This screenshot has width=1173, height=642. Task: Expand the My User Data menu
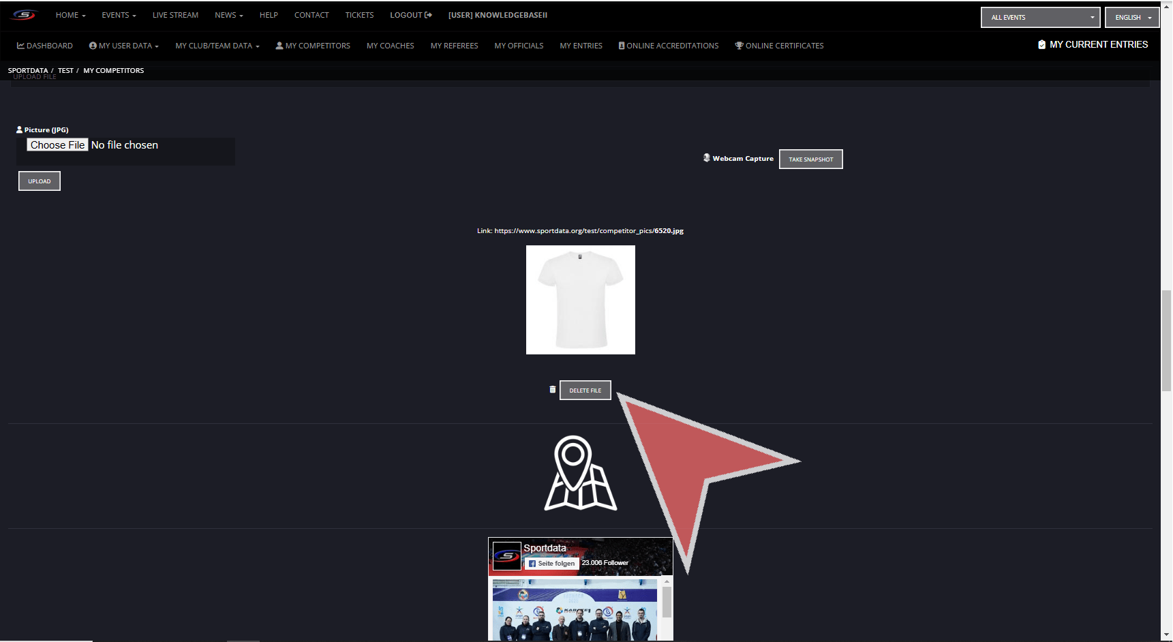pyautogui.click(x=123, y=46)
